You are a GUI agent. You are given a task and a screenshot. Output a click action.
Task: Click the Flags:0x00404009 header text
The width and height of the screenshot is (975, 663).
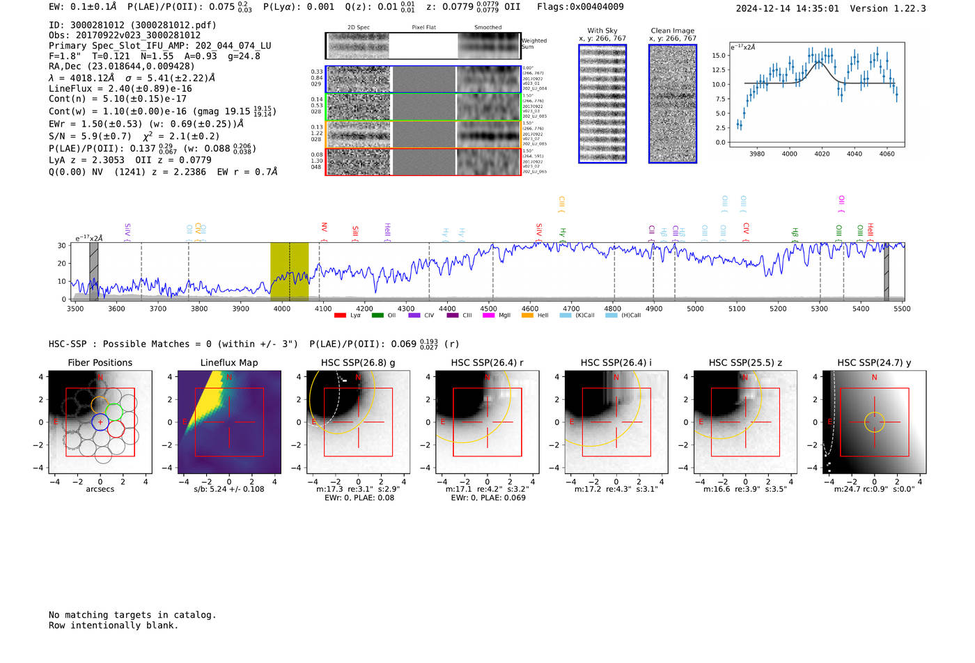[580, 7]
